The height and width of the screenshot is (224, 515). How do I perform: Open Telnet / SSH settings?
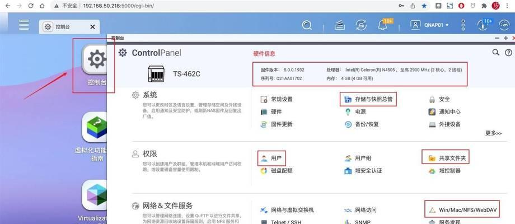[x=280, y=222]
